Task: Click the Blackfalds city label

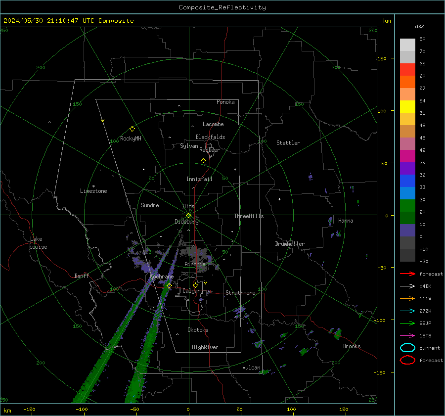Action: click(210, 137)
